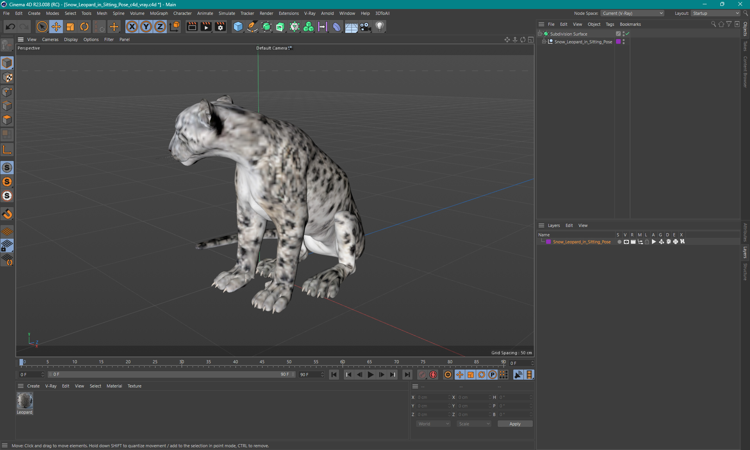The height and width of the screenshot is (450, 750).
Task: Collapse the Subdivision Surface tree item
Action: [x=540, y=34]
